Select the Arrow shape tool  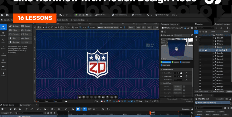click(x=26, y=38)
